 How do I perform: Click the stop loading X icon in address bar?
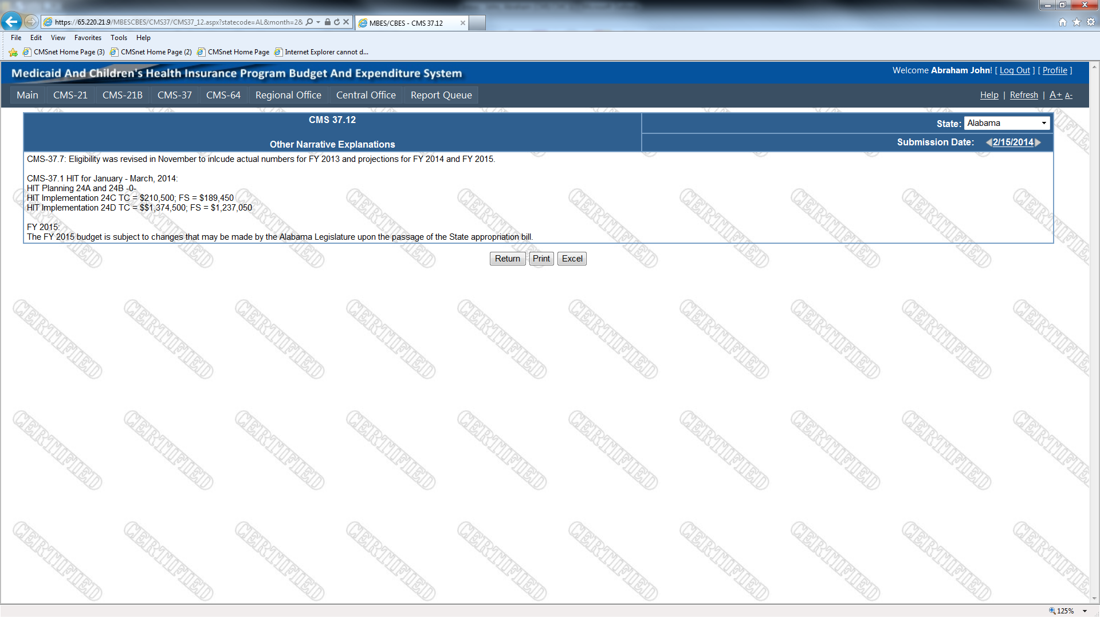pyautogui.click(x=346, y=22)
